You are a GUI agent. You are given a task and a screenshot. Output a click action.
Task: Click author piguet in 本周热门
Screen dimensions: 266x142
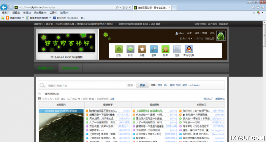[219, 115]
